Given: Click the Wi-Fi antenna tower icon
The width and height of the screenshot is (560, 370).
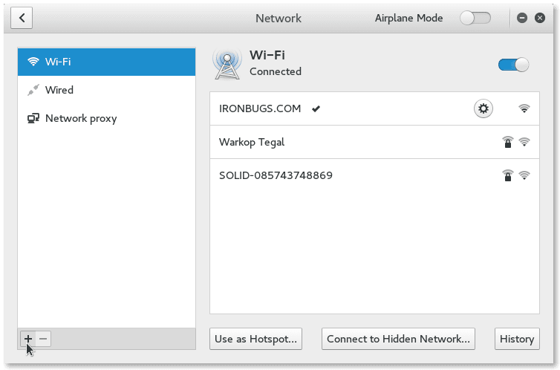Looking at the screenshot, I should coord(227,65).
